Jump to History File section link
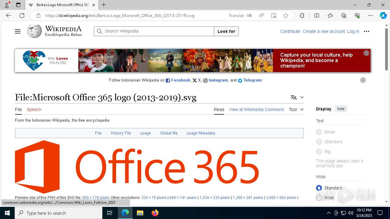The width and height of the screenshot is (390, 219). pyautogui.click(x=121, y=133)
